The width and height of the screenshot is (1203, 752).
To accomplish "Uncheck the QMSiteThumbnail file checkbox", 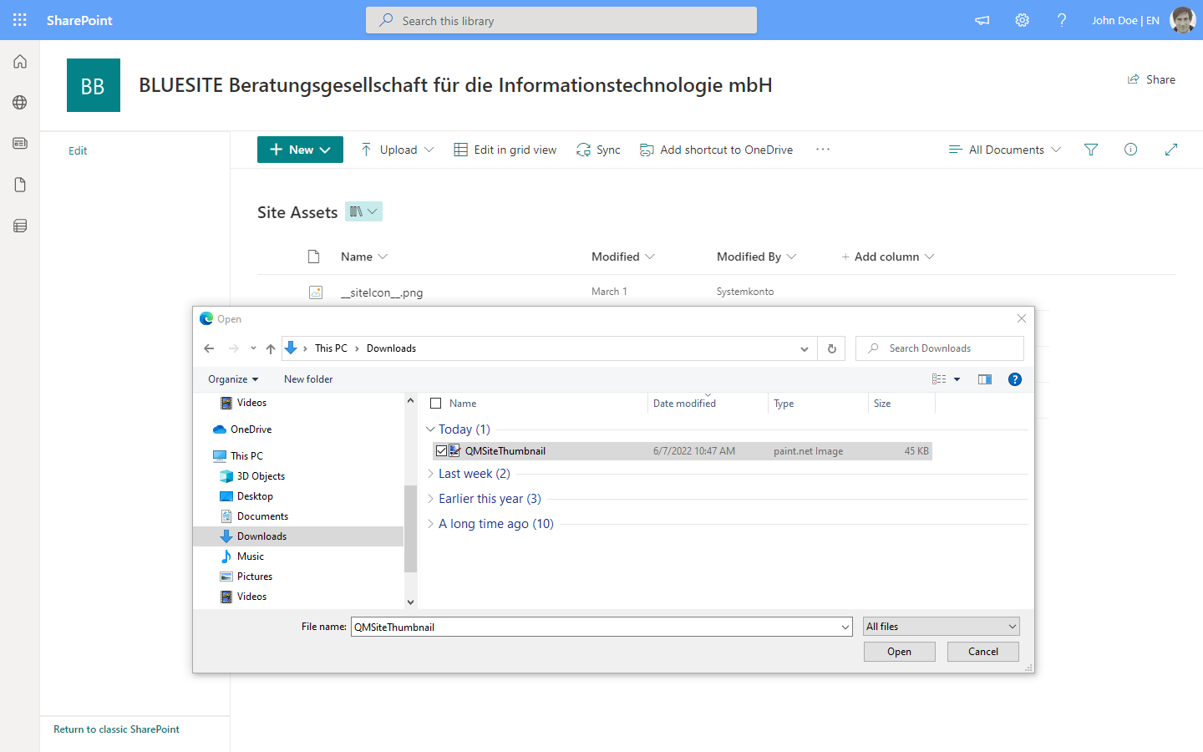I will [441, 450].
